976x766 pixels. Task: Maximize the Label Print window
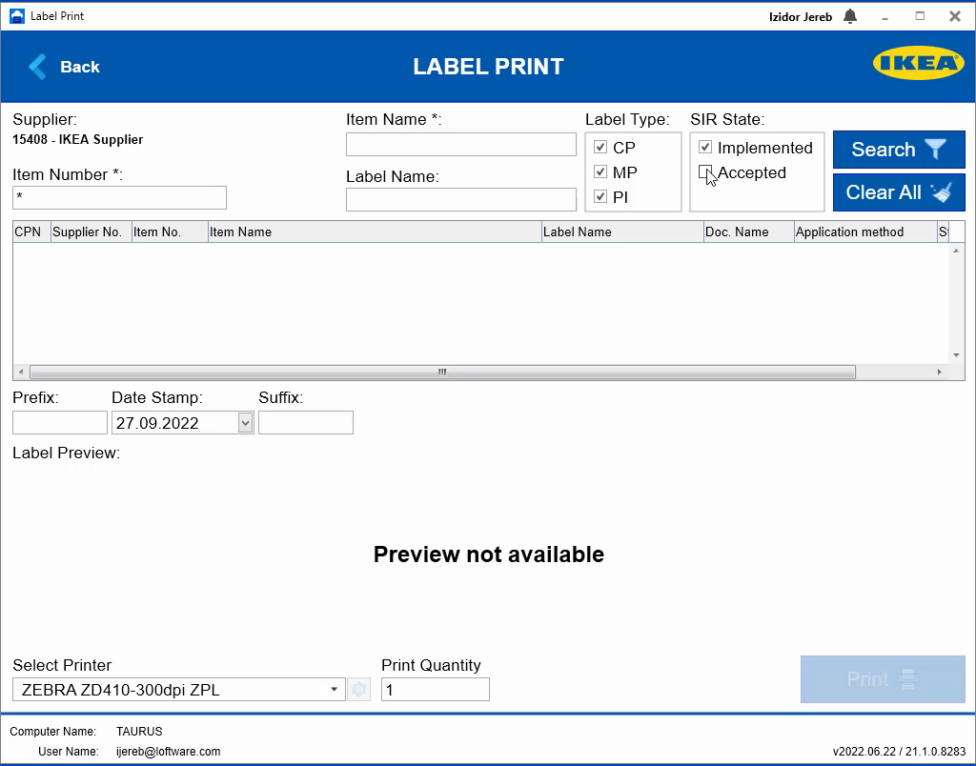tap(920, 16)
